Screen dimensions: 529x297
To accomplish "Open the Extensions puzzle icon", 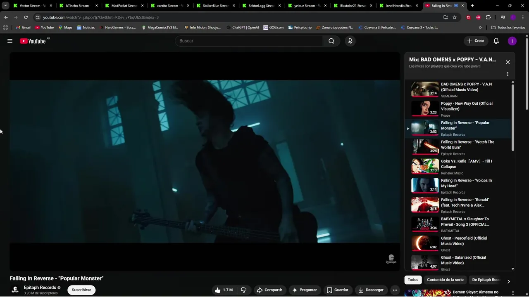I will tap(488, 17).
